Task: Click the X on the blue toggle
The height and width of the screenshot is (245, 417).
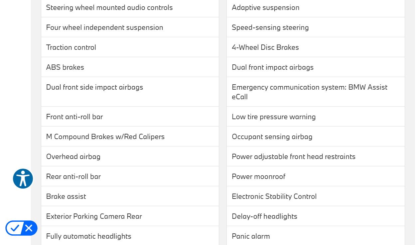Action: pos(29,228)
